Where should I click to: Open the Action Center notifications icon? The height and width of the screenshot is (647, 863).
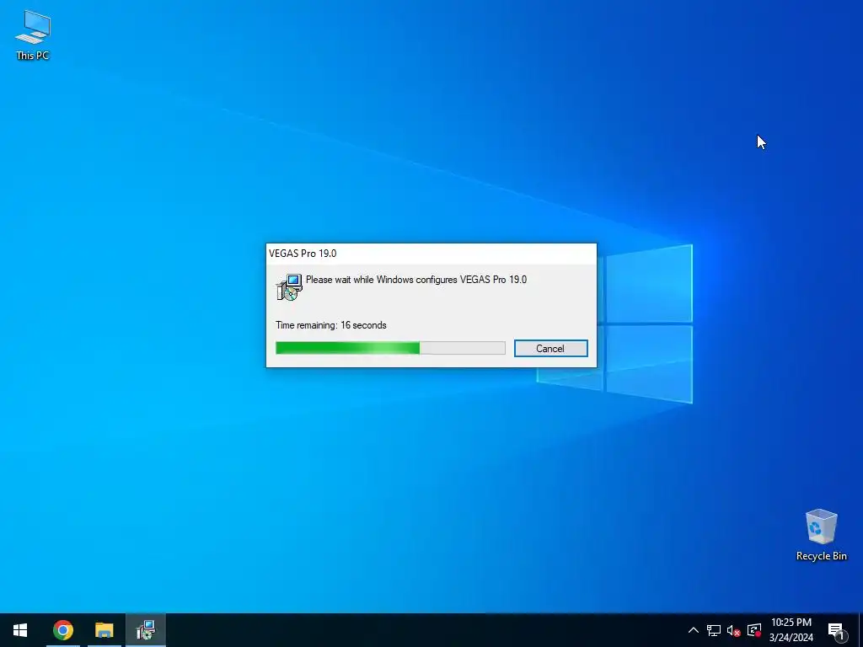[x=836, y=630]
